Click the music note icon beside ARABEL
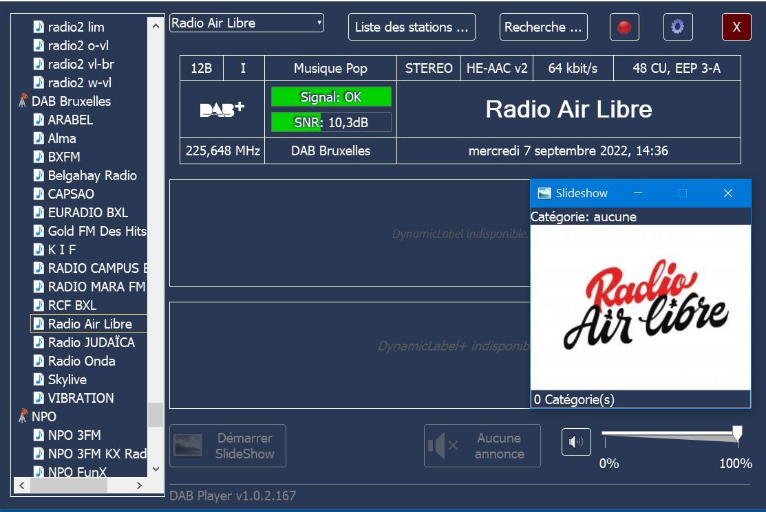The height and width of the screenshot is (512, 766). pos(39,120)
